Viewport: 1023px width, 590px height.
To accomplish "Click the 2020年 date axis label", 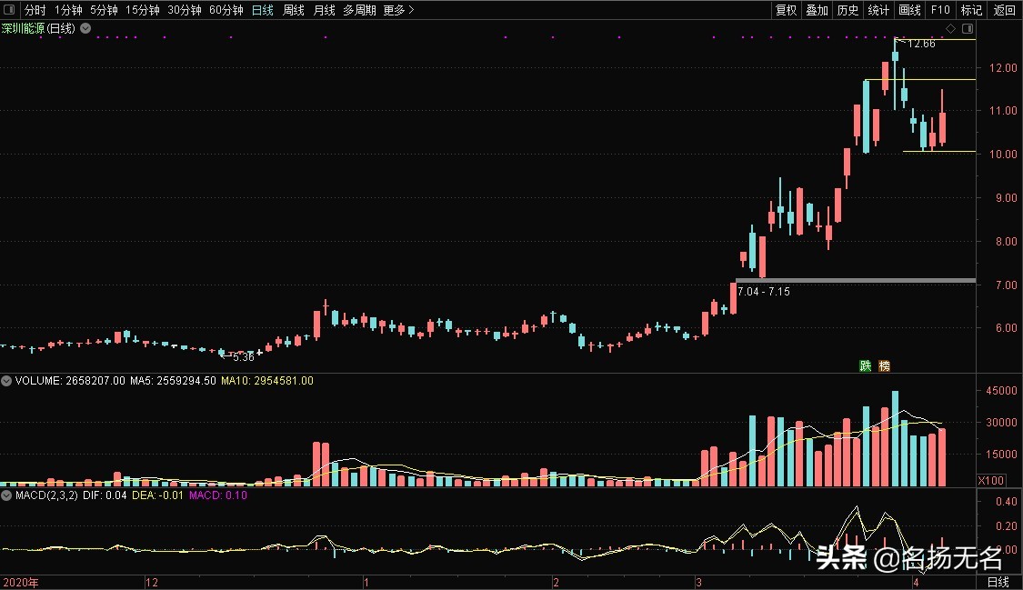I will (x=20, y=582).
